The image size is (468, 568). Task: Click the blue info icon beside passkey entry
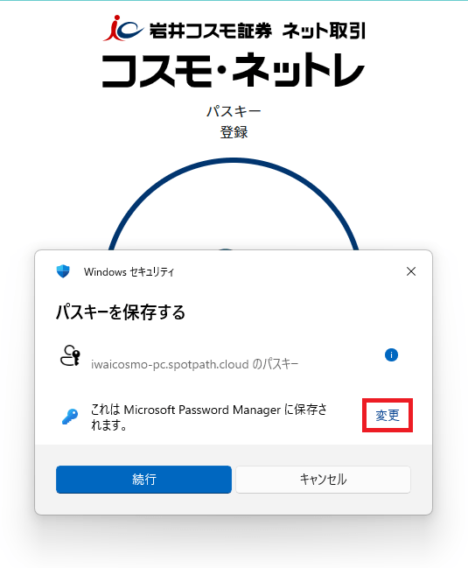(391, 354)
